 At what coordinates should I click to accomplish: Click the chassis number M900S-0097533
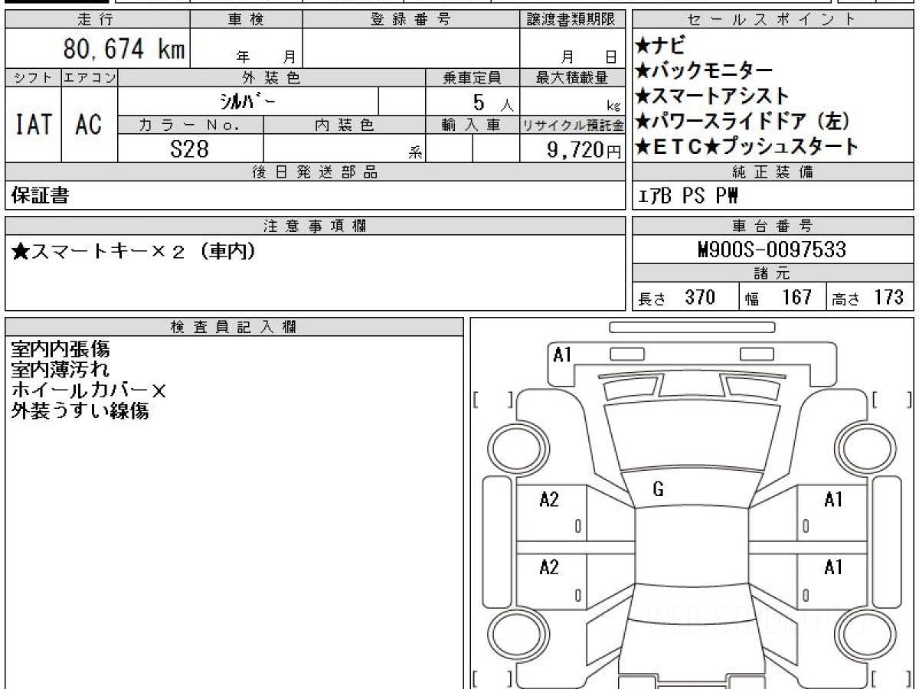click(771, 248)
